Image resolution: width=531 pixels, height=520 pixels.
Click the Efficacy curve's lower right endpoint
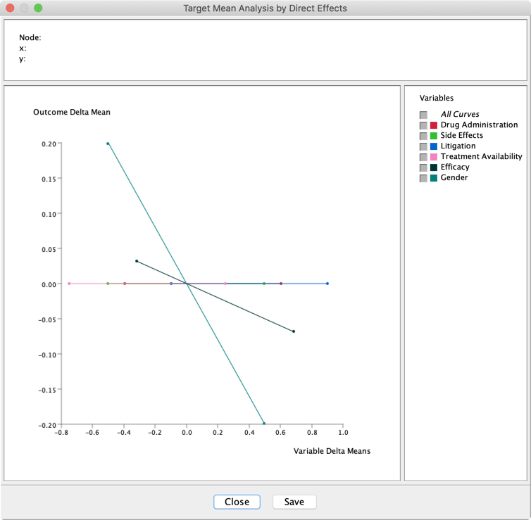[x=294, y=331]
